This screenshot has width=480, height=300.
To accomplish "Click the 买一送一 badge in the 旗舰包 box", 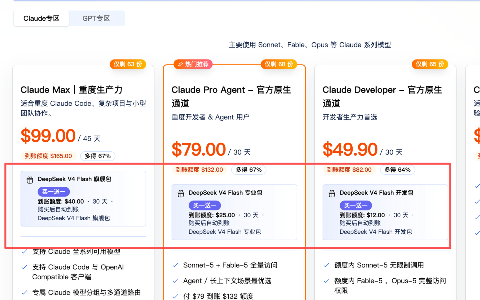I will (x=54, y=192).
